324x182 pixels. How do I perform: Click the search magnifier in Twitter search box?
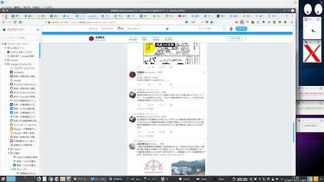click(x=224, y=29)
